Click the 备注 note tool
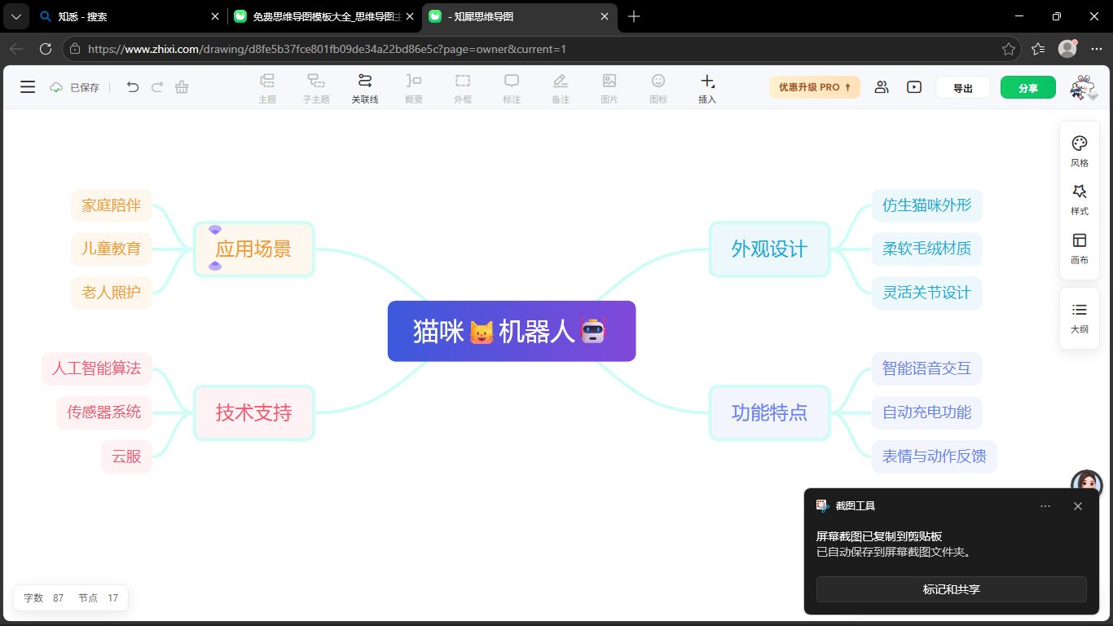The width and height of the screenshot is (1113, 626). [x=561, y=88]
